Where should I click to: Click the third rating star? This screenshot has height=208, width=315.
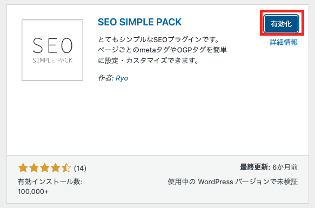45,168
